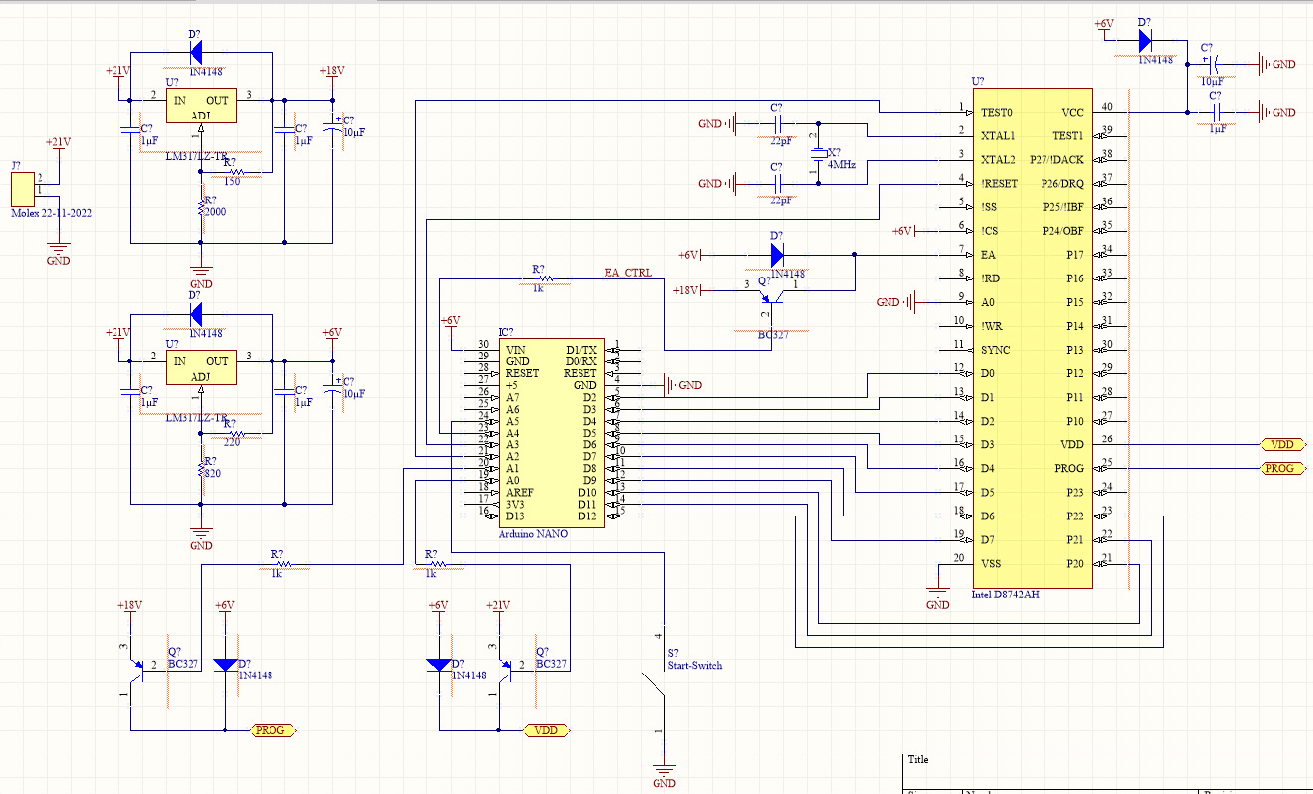Image resolution: width=1313 pixels, height=794 pixels.
Task: Click the PROG port beside the 1N4148 diode
Action: pyautogui.click(x=270, y=731)
